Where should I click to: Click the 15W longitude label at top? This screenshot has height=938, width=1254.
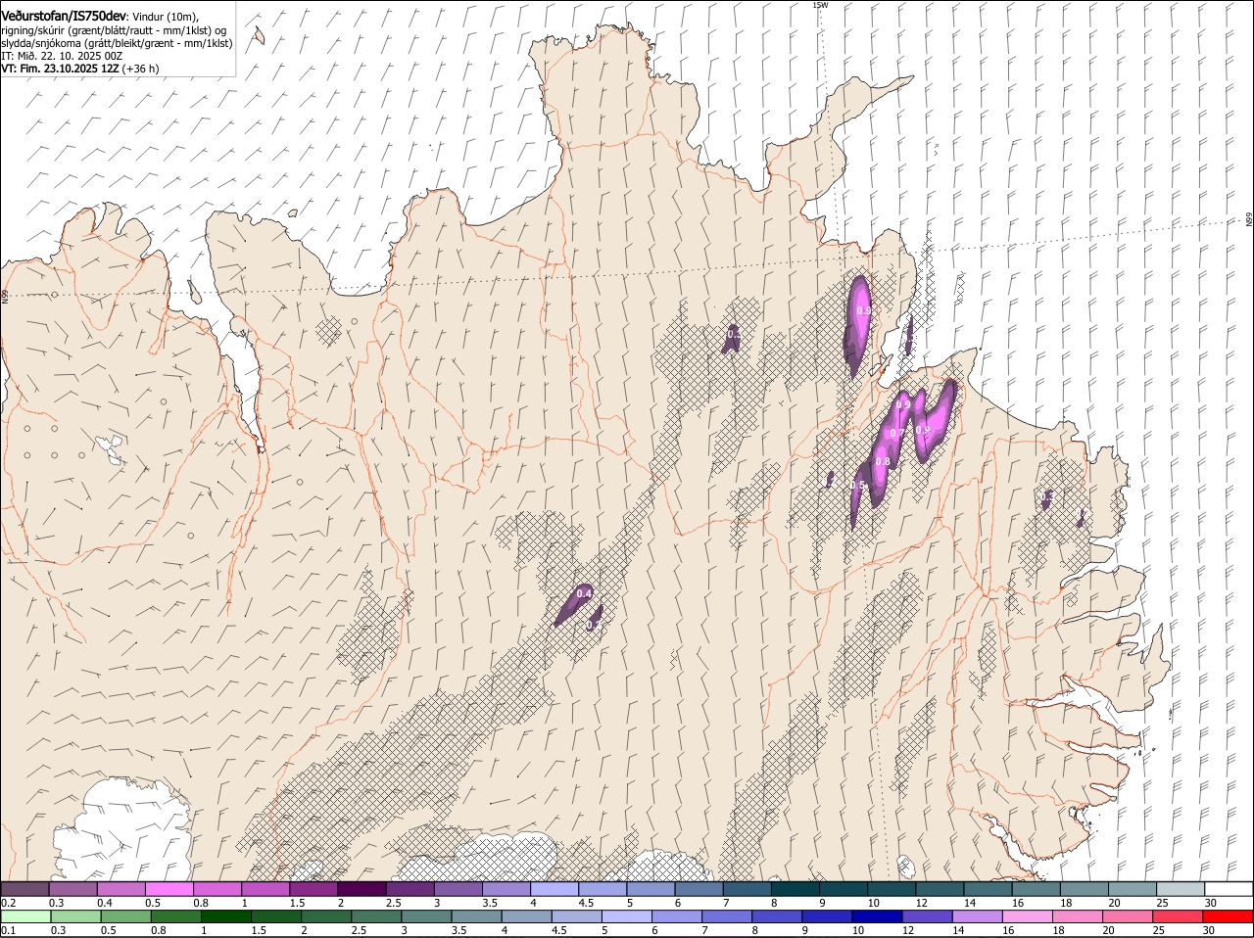click(820, 5)
